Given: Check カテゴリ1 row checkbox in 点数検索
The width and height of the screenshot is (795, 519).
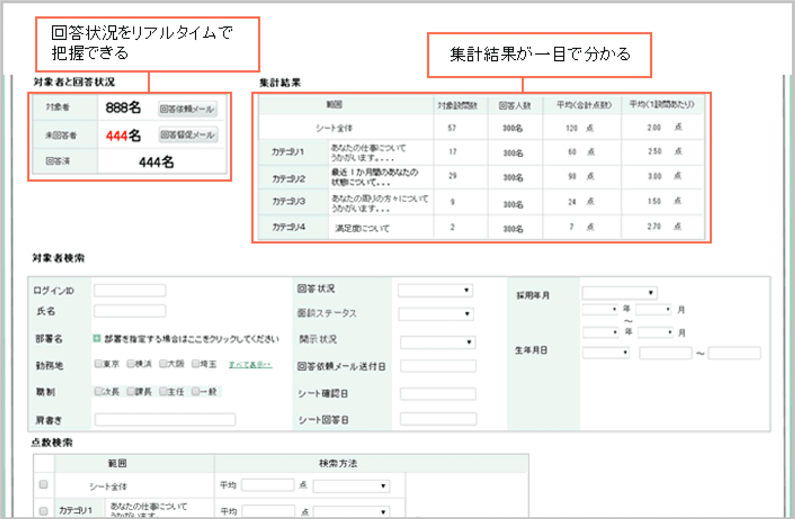Looking at the screenshot, I should (x=43, y=511).
